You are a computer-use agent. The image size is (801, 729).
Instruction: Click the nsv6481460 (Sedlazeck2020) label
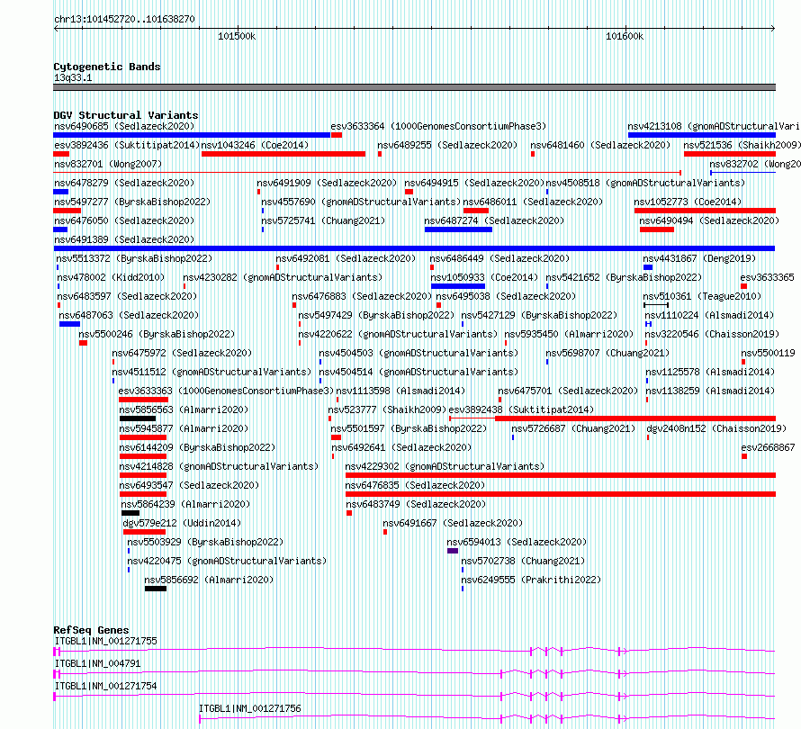[x=600, y=145]
